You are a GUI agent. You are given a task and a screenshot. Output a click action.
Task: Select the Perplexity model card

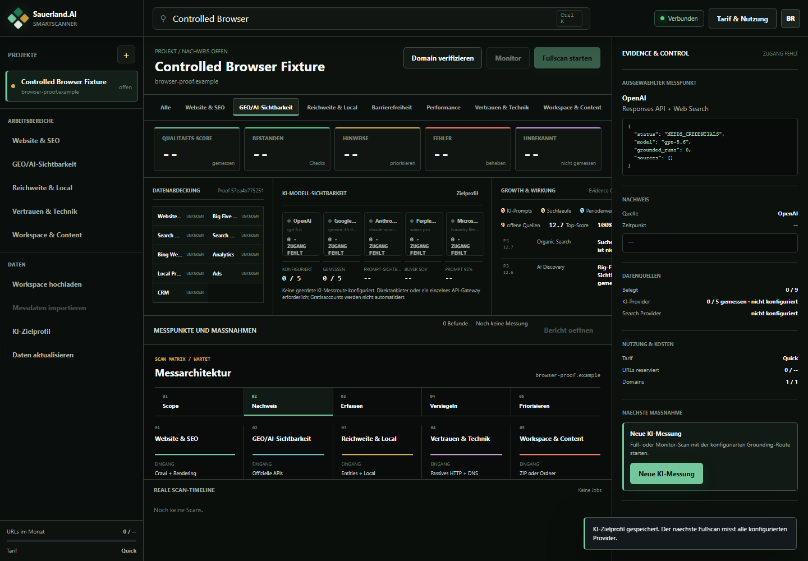click(424, 234)
